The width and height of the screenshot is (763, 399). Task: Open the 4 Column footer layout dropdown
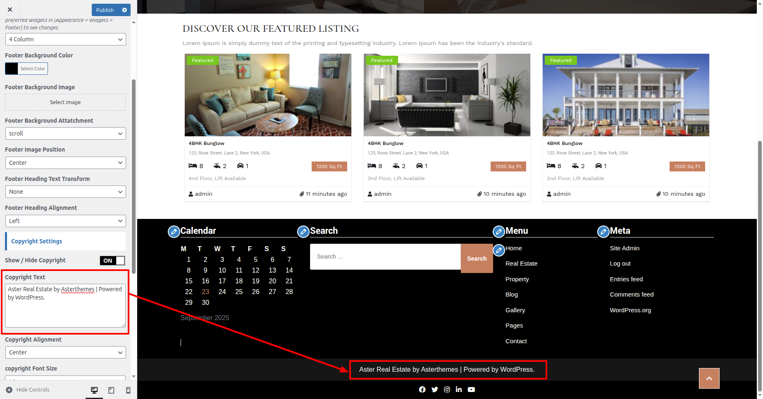65,39
